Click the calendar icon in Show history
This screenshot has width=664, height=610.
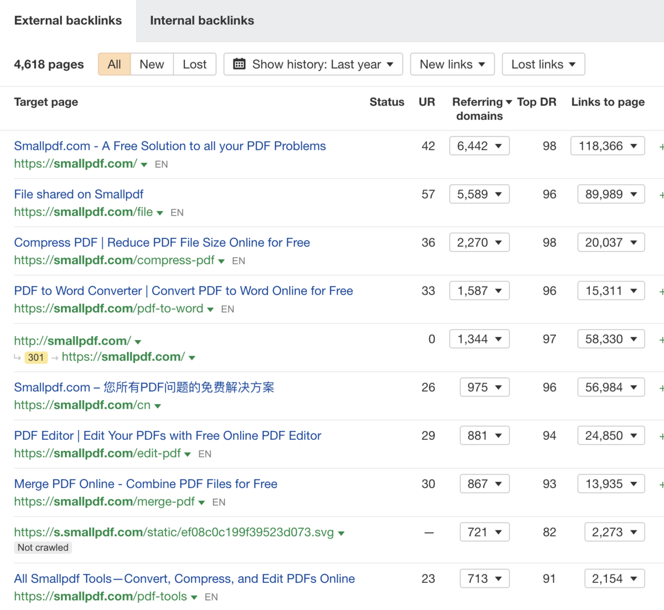(239, 64)
